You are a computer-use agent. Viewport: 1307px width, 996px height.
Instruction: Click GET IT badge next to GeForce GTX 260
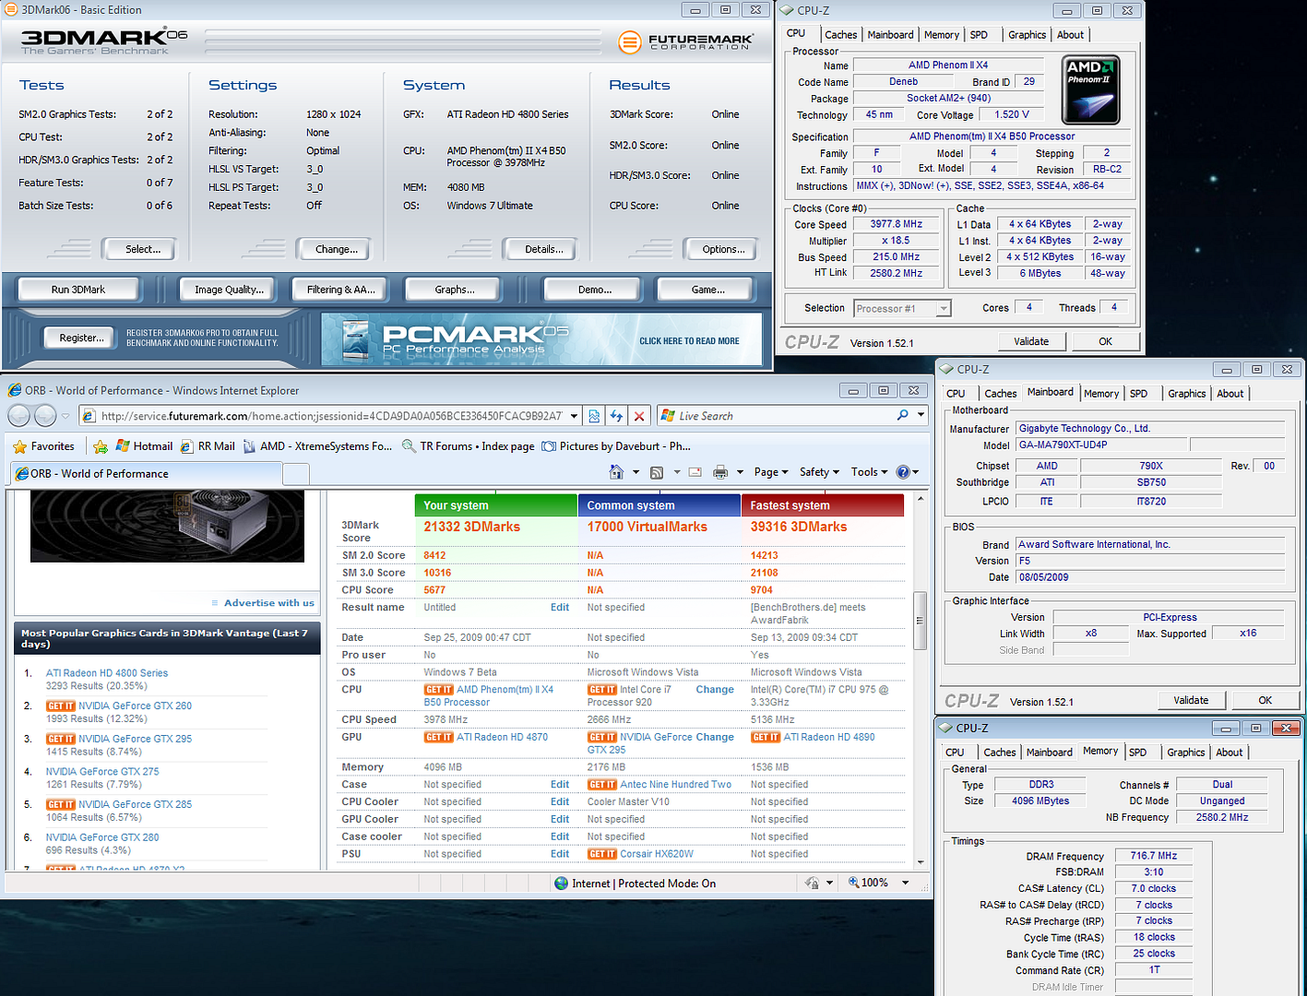pos(61,705)
